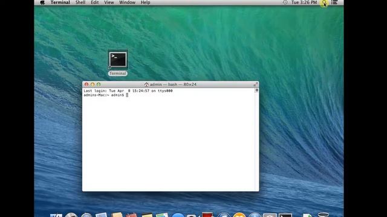The height and width of the screenshot is (217, 387).
Task: Open the Apple menu
Action: (x=42, y=2)
